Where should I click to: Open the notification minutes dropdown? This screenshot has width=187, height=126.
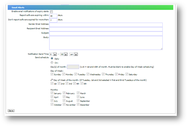click(x=64, y=54)
